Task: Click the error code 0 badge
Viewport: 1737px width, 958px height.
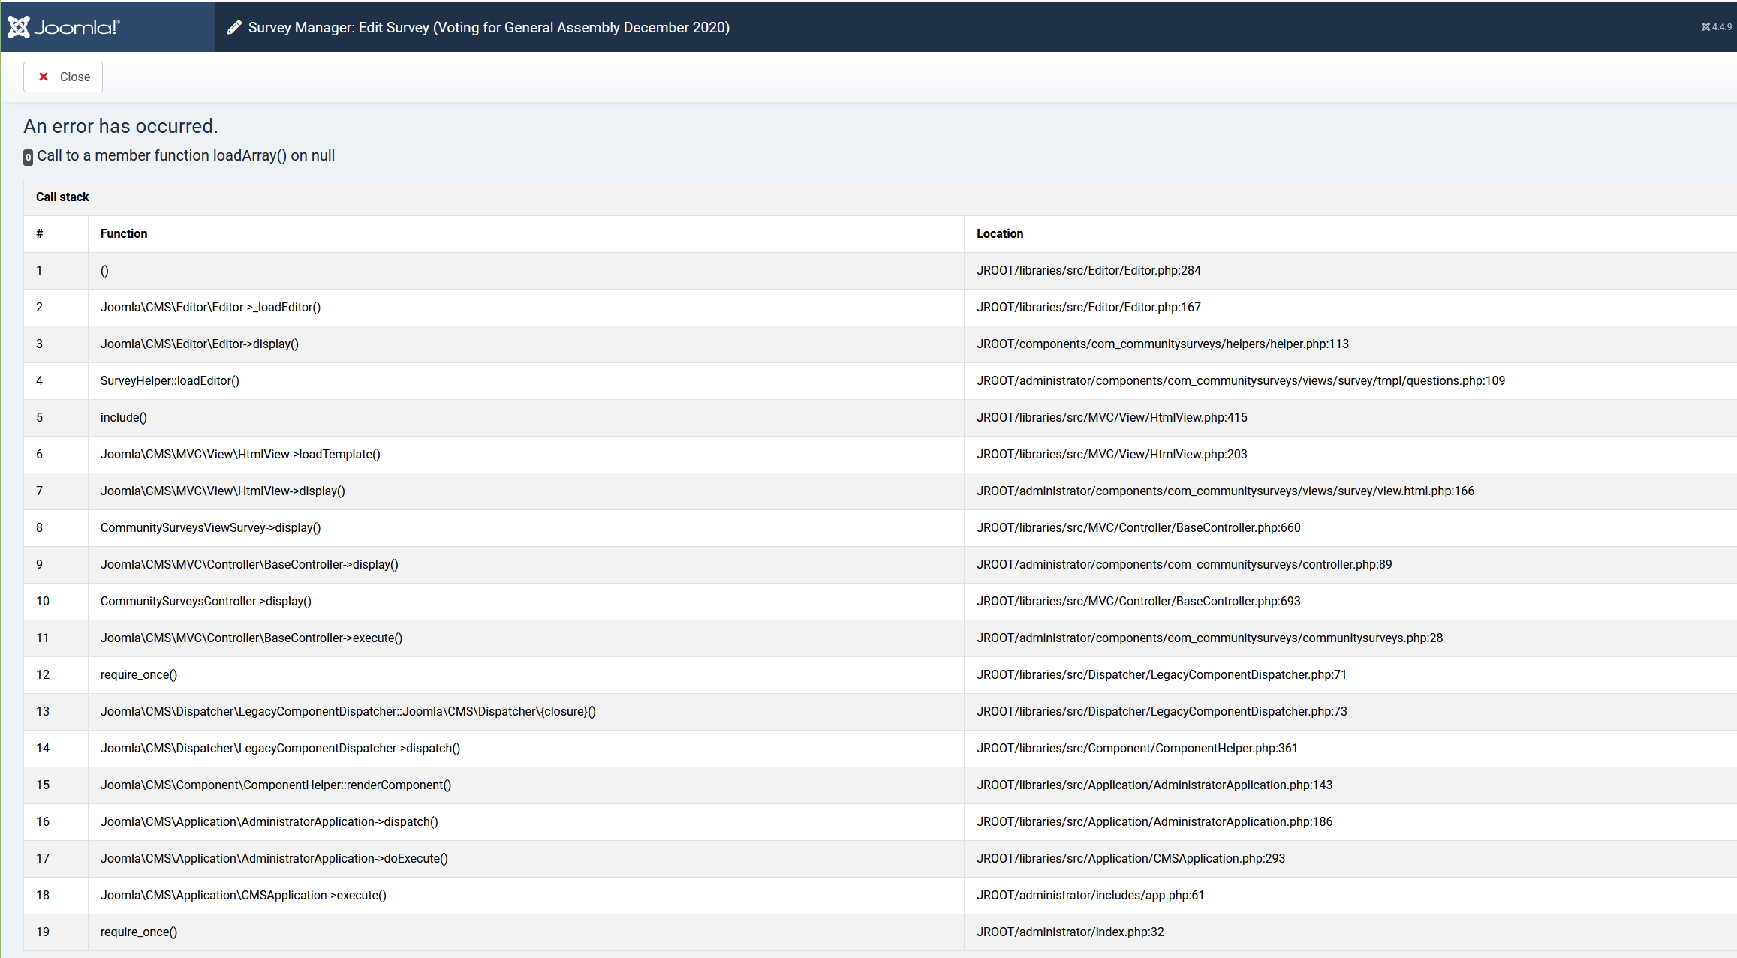Action: point(29,157)
